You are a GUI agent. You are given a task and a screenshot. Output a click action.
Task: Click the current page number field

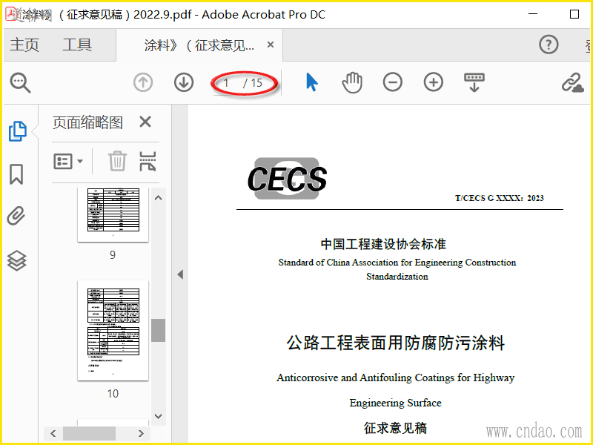tap(227, 82)
